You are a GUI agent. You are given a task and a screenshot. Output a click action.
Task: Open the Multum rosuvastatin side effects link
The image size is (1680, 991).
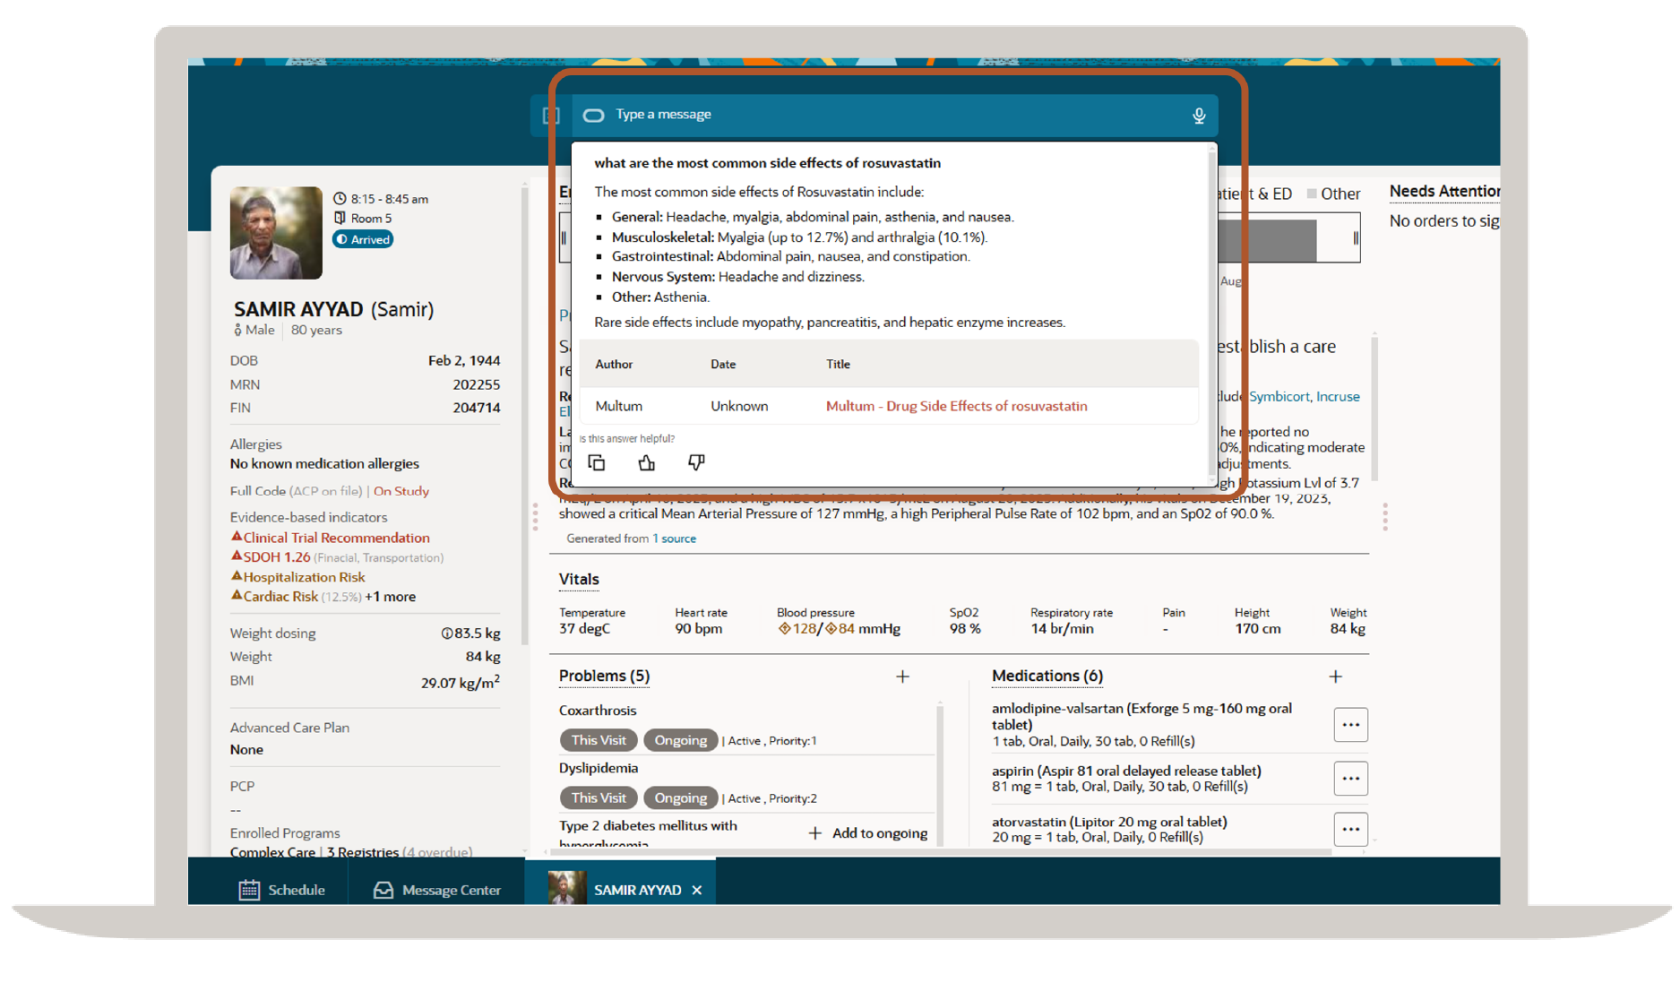956,406
